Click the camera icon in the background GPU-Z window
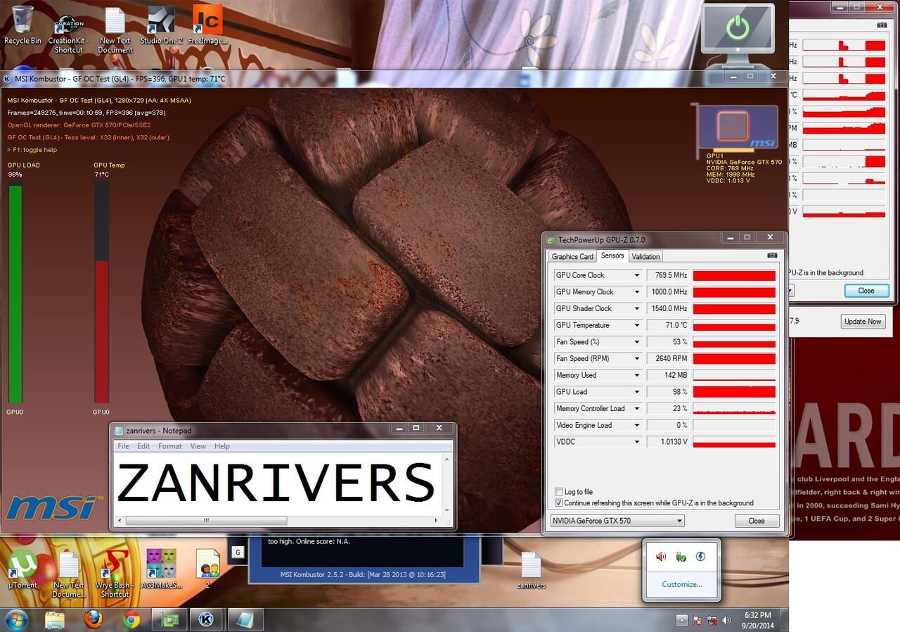 (882, 25)
